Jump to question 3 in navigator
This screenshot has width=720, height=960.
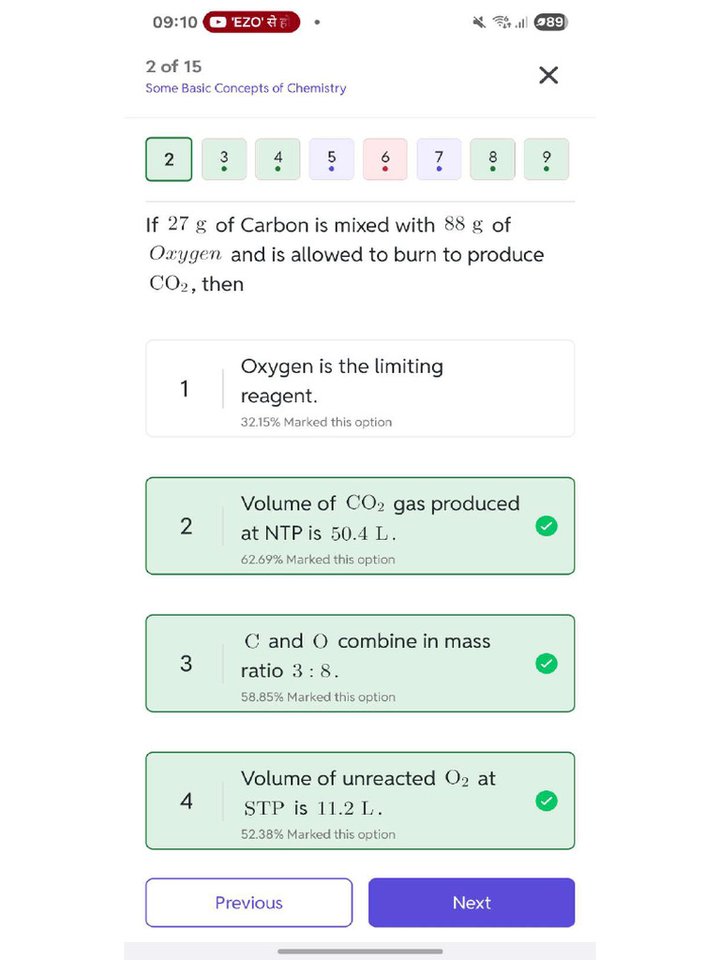[x=224, y=159]
